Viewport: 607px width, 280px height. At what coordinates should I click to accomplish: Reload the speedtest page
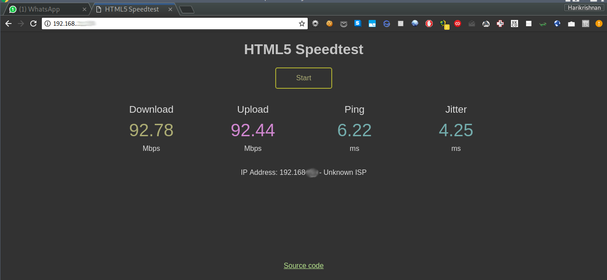pyautogui.click(x=33, y=24)
